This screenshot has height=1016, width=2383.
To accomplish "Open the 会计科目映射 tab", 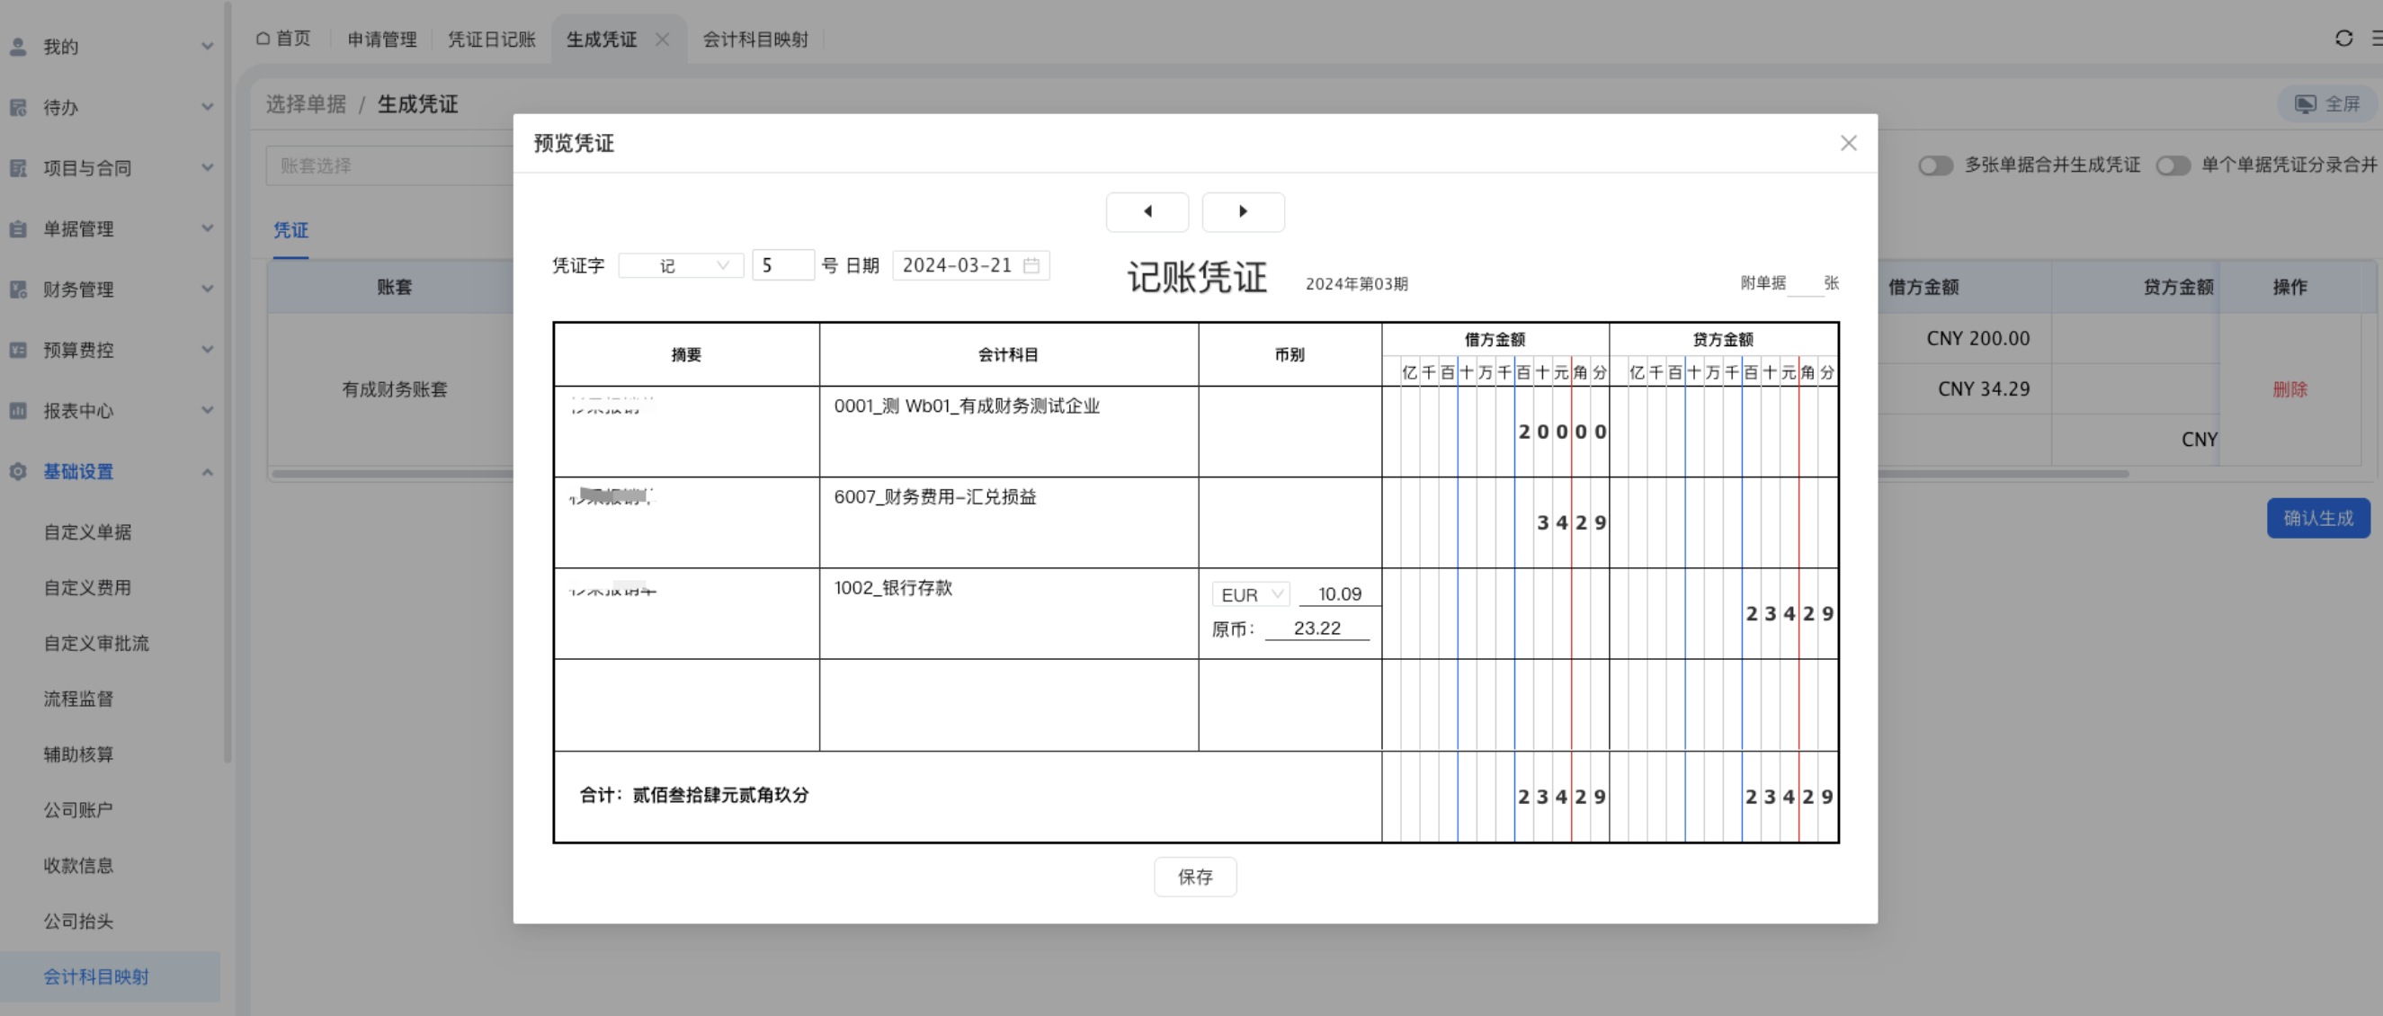I will tap(754, 39).
